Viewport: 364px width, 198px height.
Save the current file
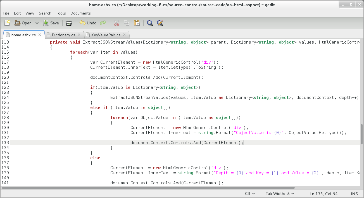[51, 23]
